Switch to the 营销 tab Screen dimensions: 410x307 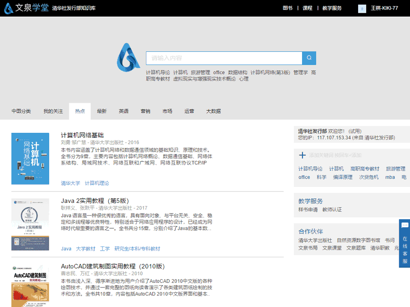(145, 111)
